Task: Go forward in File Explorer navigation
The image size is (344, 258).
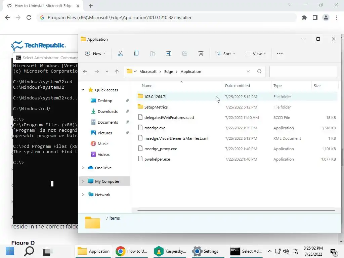Action: tap(96, 72)
